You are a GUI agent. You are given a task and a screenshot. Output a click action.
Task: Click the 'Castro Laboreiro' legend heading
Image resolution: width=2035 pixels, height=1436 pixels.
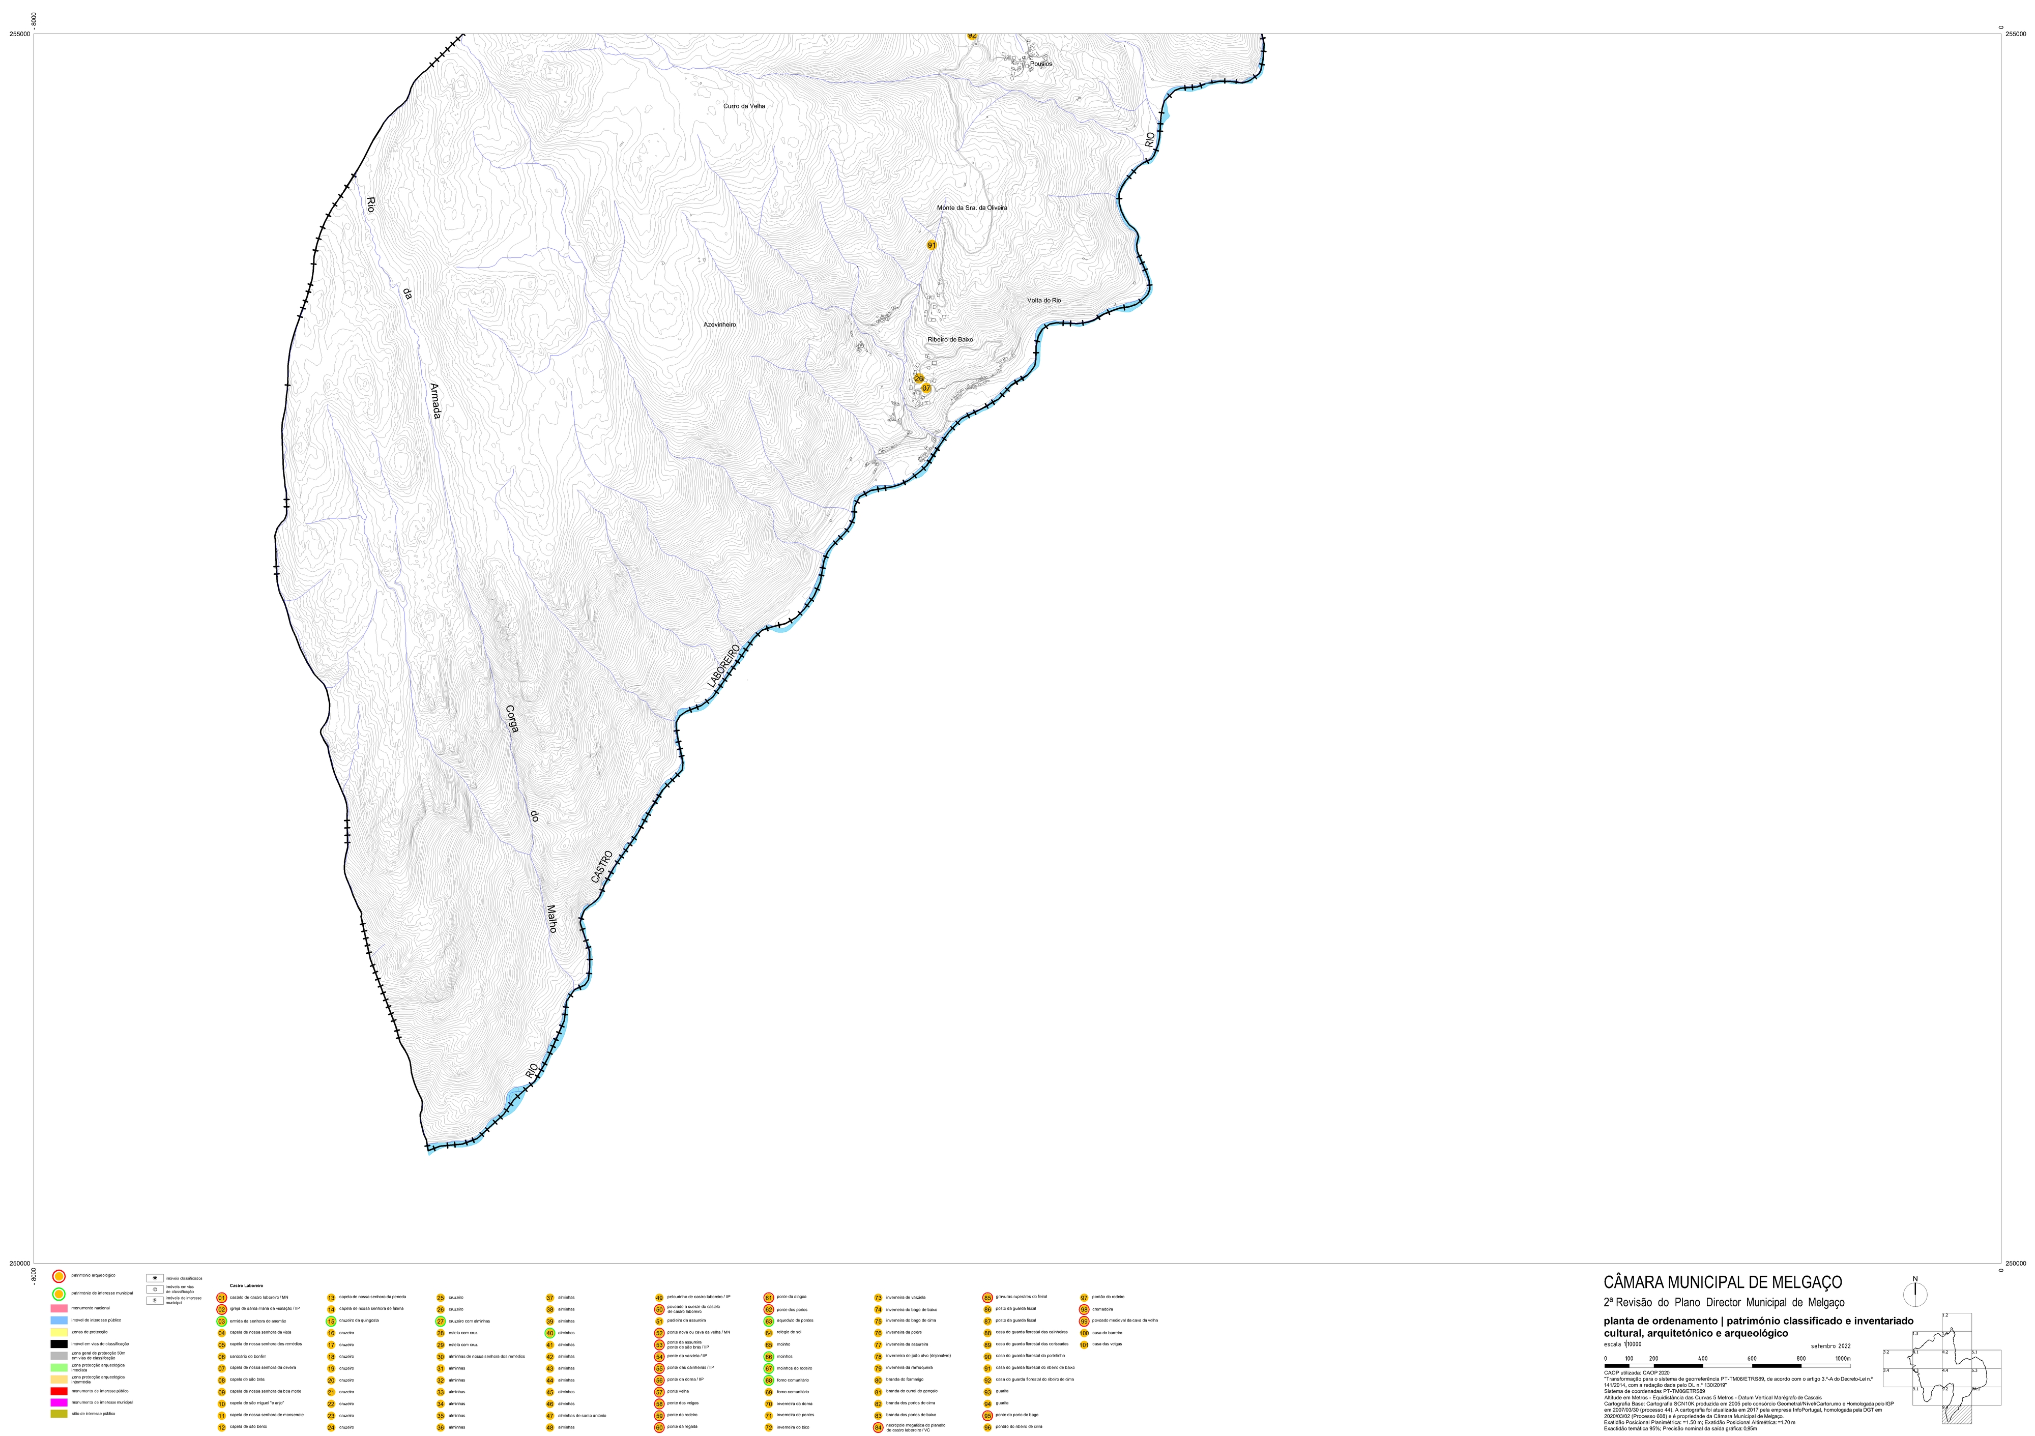(246, 1286)
